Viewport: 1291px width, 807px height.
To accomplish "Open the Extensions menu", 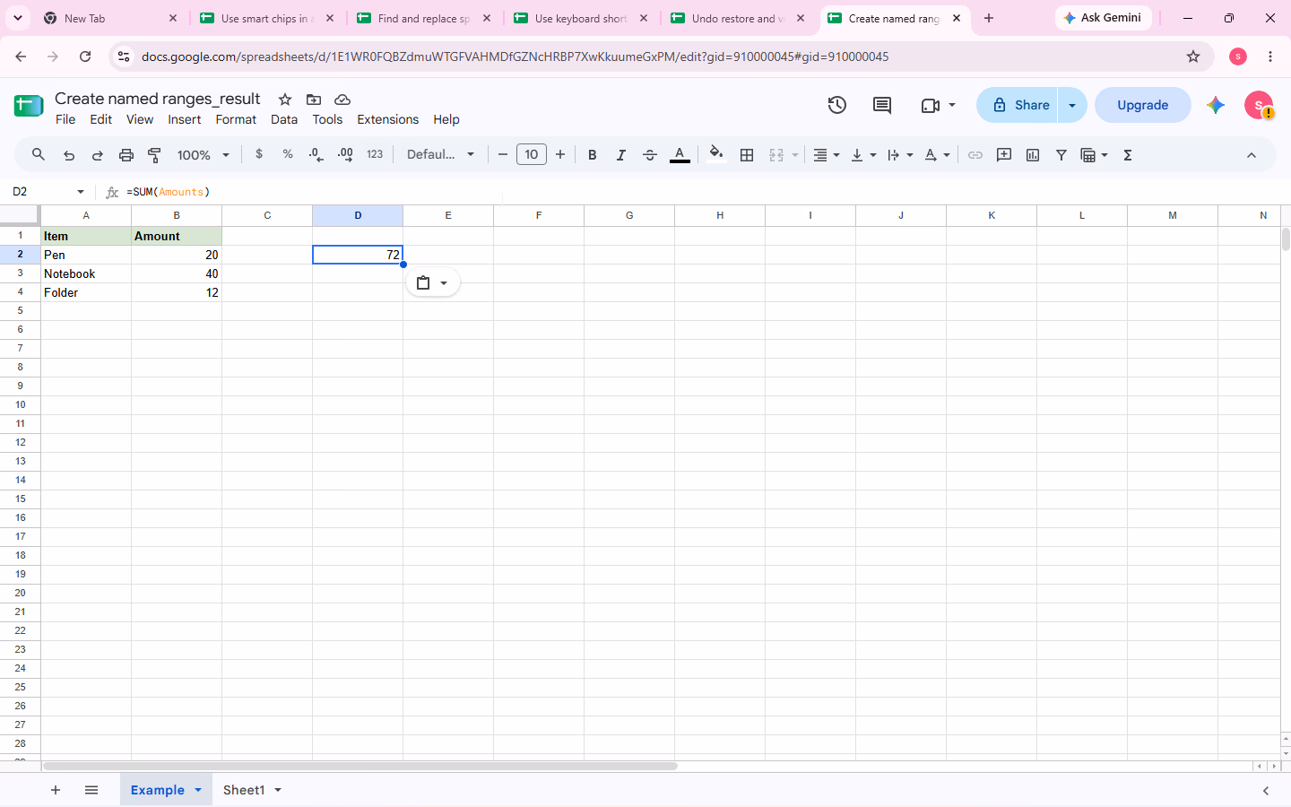I will coord(387,119).
